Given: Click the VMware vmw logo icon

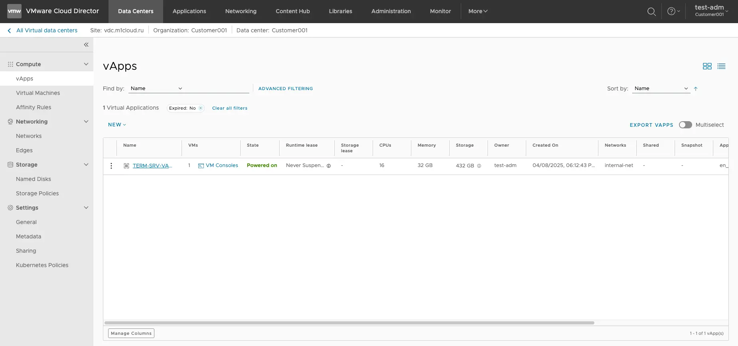Looking at the screenshot, I should point(14,11).
